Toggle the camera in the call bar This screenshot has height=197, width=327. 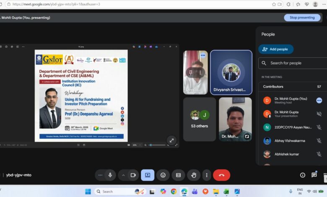(133, 175)
